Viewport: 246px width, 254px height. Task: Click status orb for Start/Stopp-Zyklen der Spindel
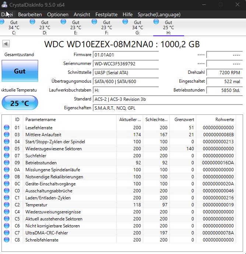coord(7,141)
